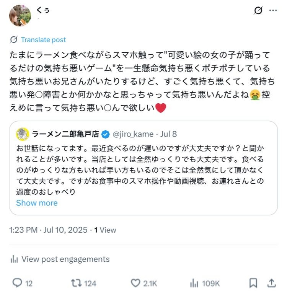287x295 pixels.
Task: Open View post engagements
Action: coord(65,259)
